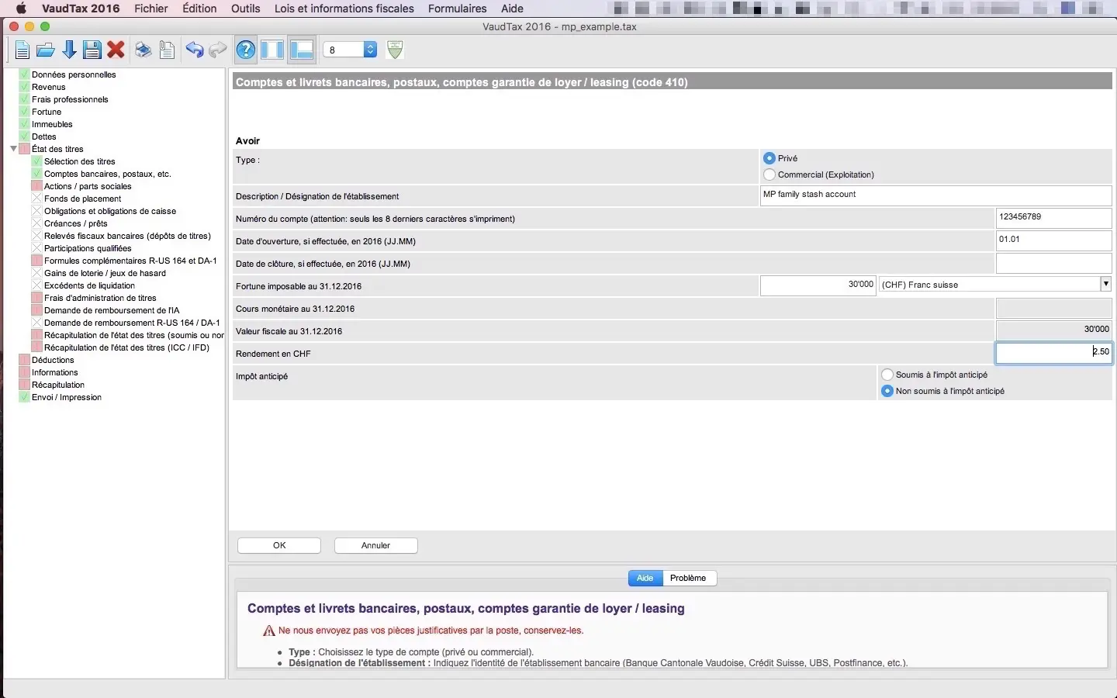Click the Rendement en CHF field

click(x=1053, y=353)
